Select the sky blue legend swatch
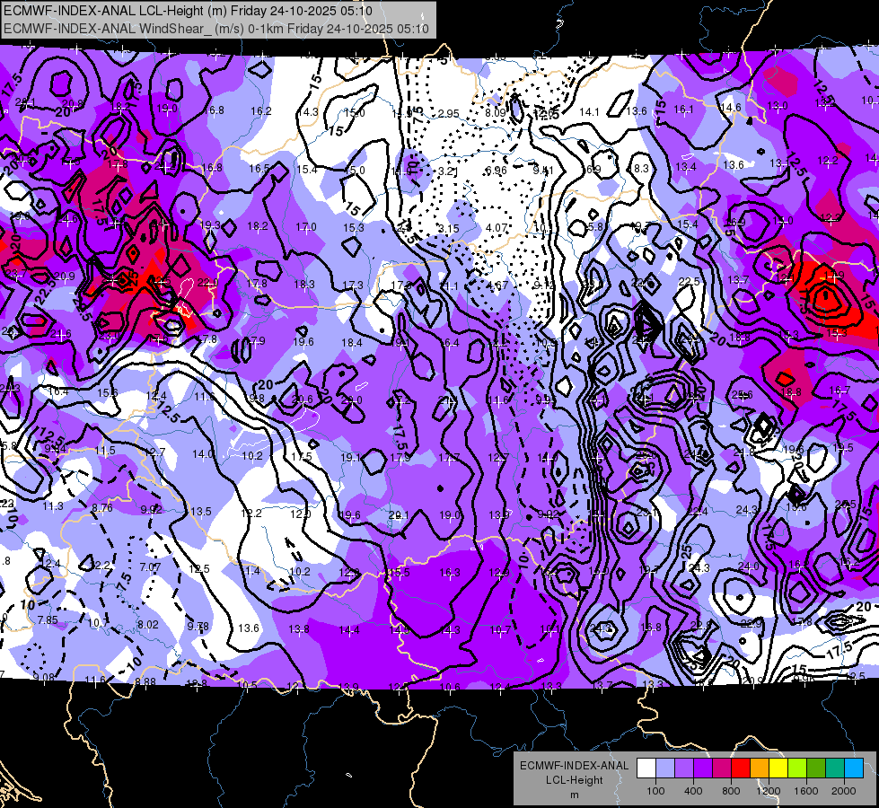The height and width of the screenshot is (808, 879). pos(854,768)
